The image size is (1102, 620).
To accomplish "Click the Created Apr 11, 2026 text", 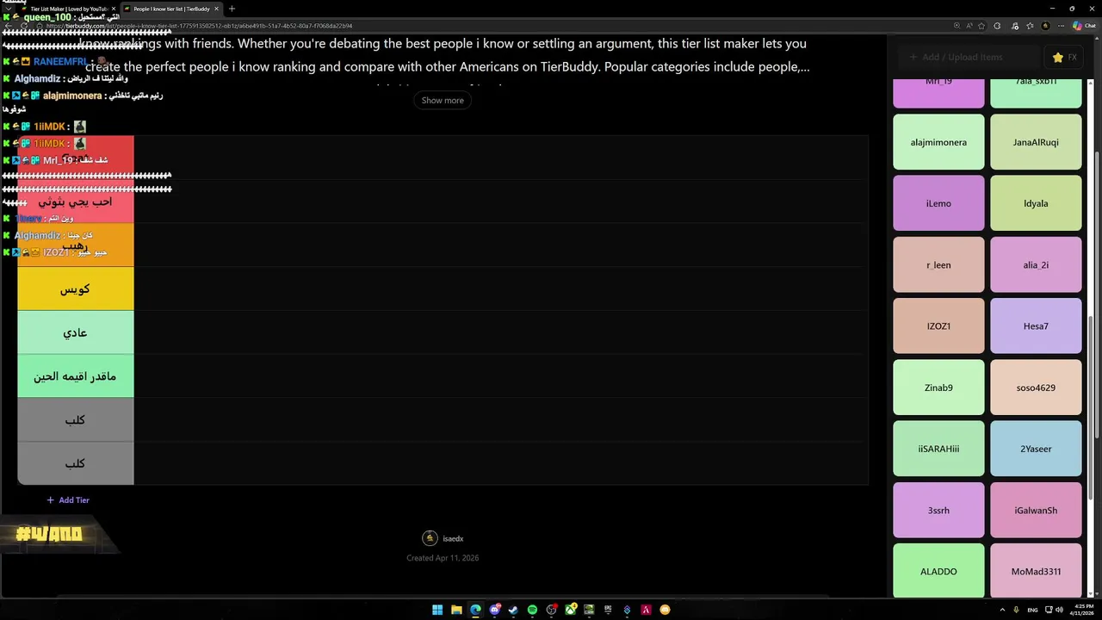I will pos(443,558).
